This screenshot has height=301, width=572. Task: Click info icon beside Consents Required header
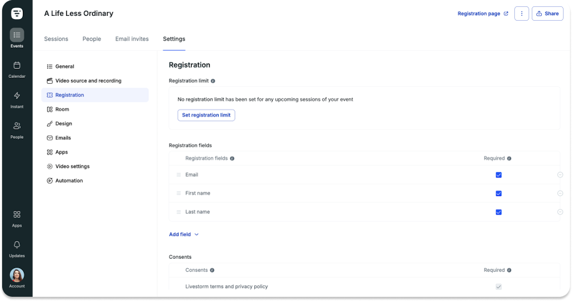(x=510, y=270)
